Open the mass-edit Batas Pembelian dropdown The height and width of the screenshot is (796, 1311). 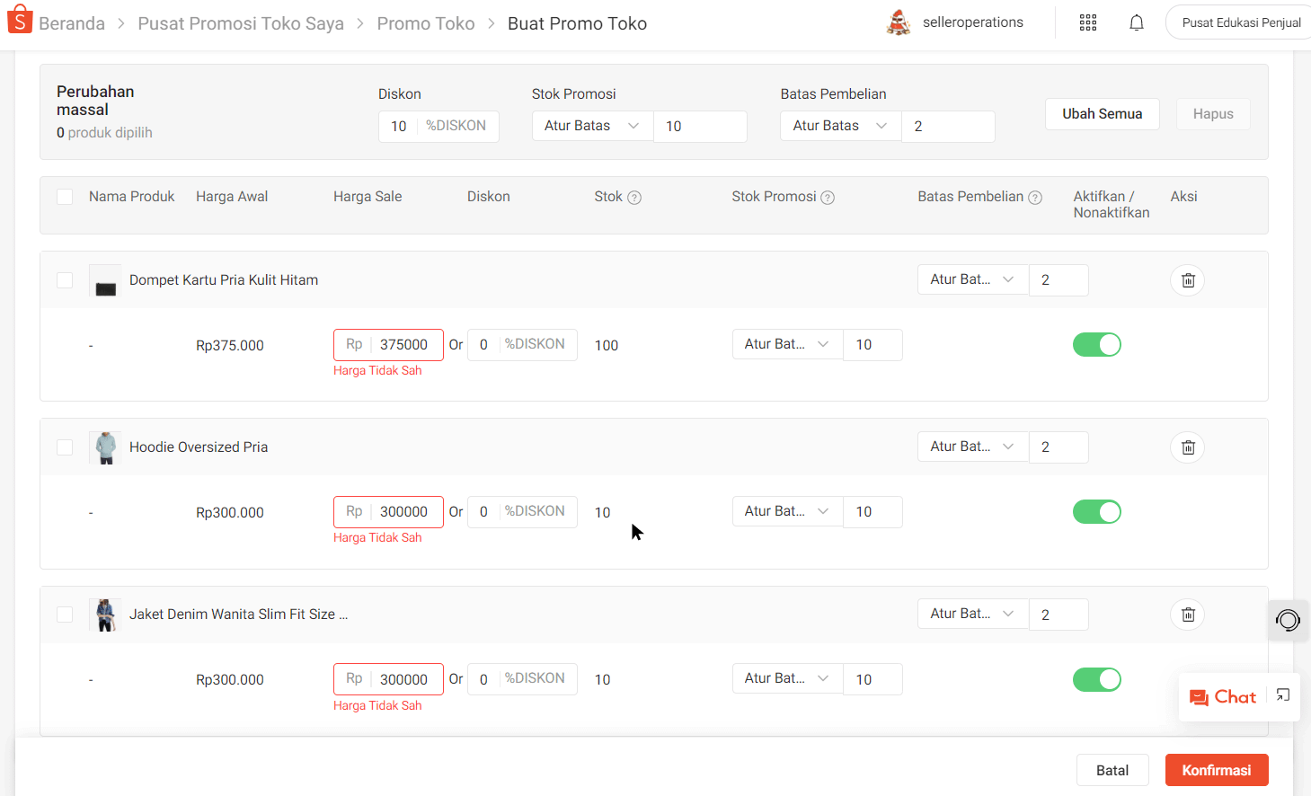click(840, 127)
